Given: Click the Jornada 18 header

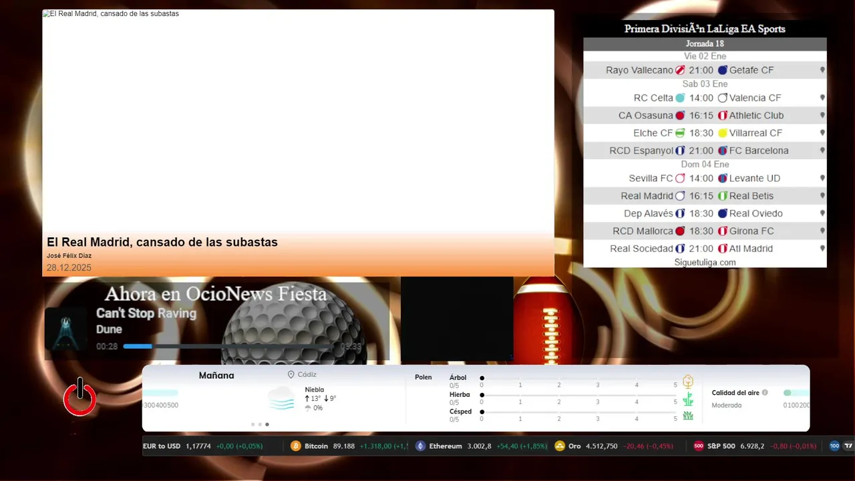Looking at the screenshot, I should tap(705, 44).
